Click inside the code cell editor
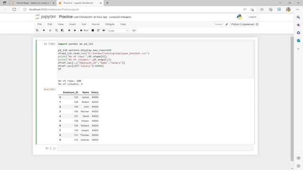Image resolution: width=303 pixels, height=170 pixels. [155, 59]
